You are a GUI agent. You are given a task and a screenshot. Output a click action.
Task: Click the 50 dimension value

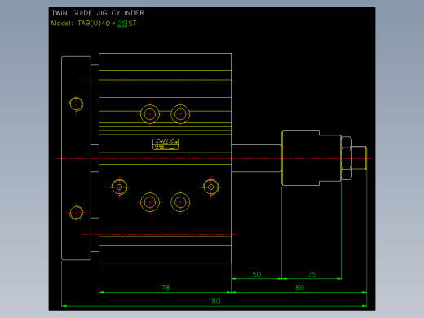pos(257,274)
